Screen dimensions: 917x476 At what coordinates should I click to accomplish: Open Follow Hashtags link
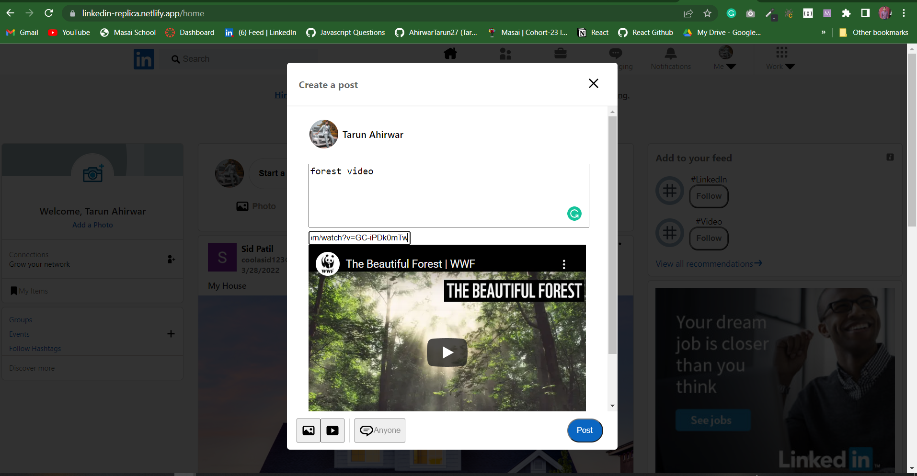(35, 349)
